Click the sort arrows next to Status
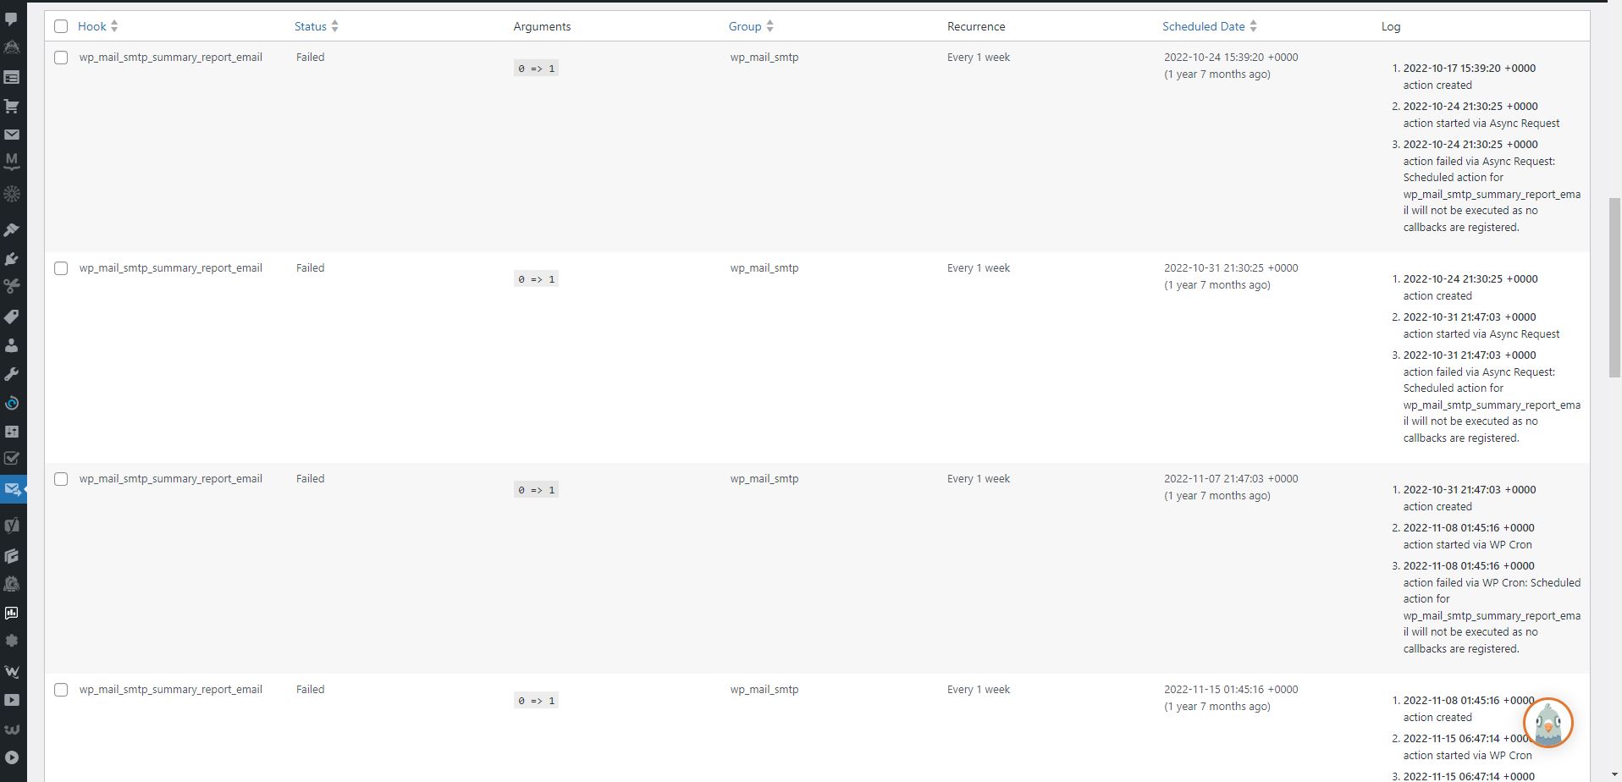The image size is (1622, 782). point(334,26)
